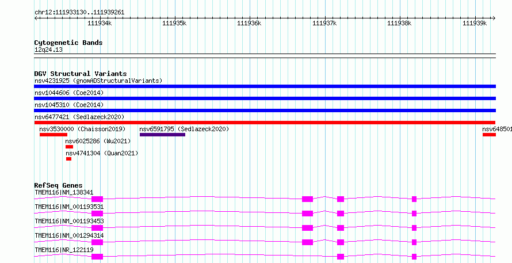Click the nsv6591795 (Sedlazeck2020) label

pyautogui.click(x=184, y=129)
